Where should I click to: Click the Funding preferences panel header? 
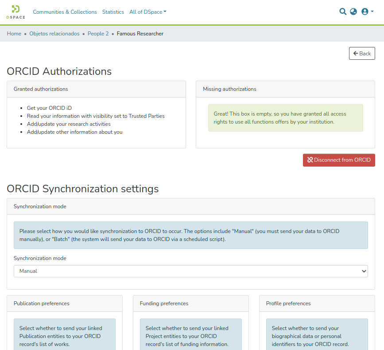190,303
